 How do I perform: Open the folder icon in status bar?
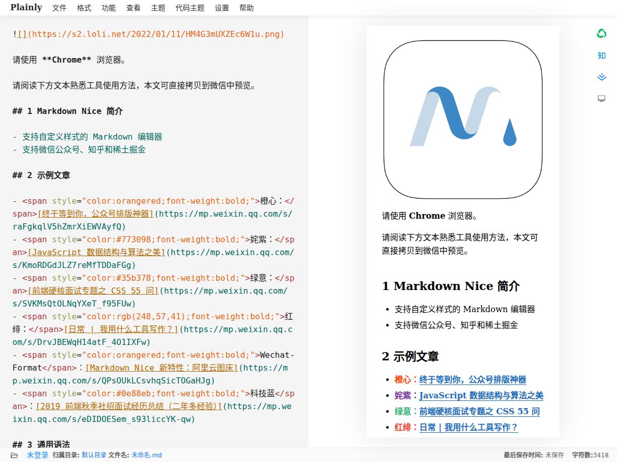14,455
